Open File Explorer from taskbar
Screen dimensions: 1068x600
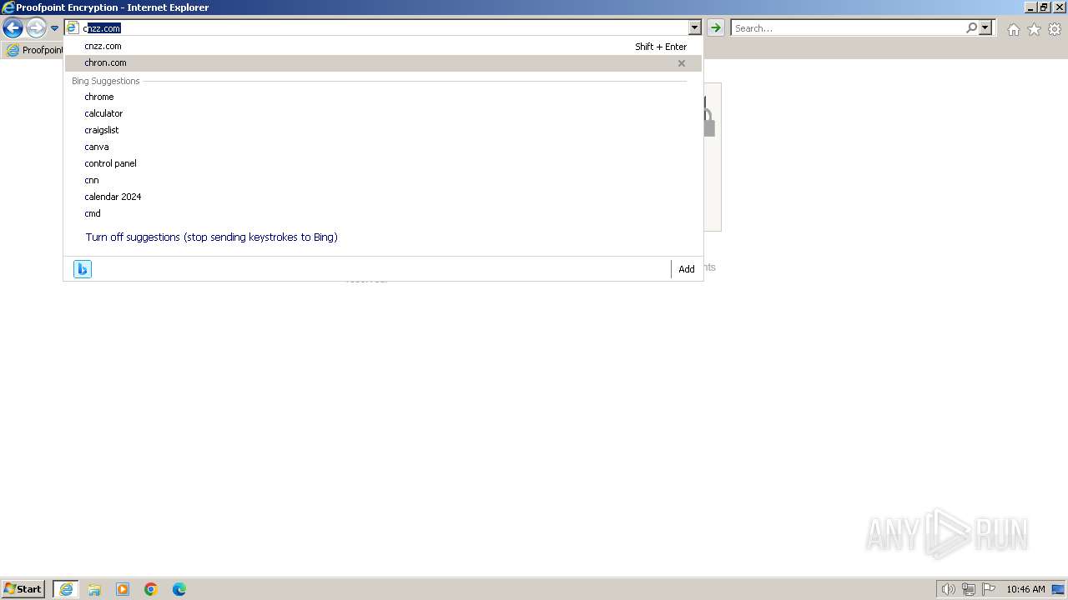click(x=94, y=589)
